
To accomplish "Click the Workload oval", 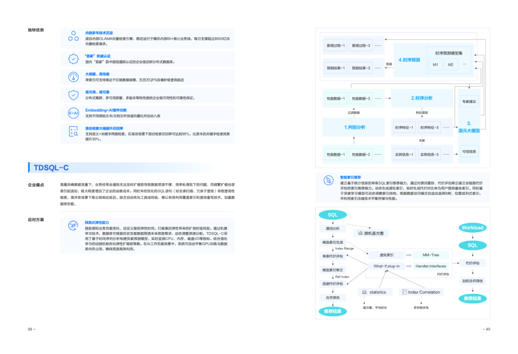I will pos(472,227).
